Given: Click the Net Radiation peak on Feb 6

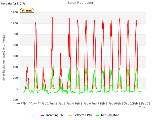Looking at the screenshot, I should coord(86,68).
